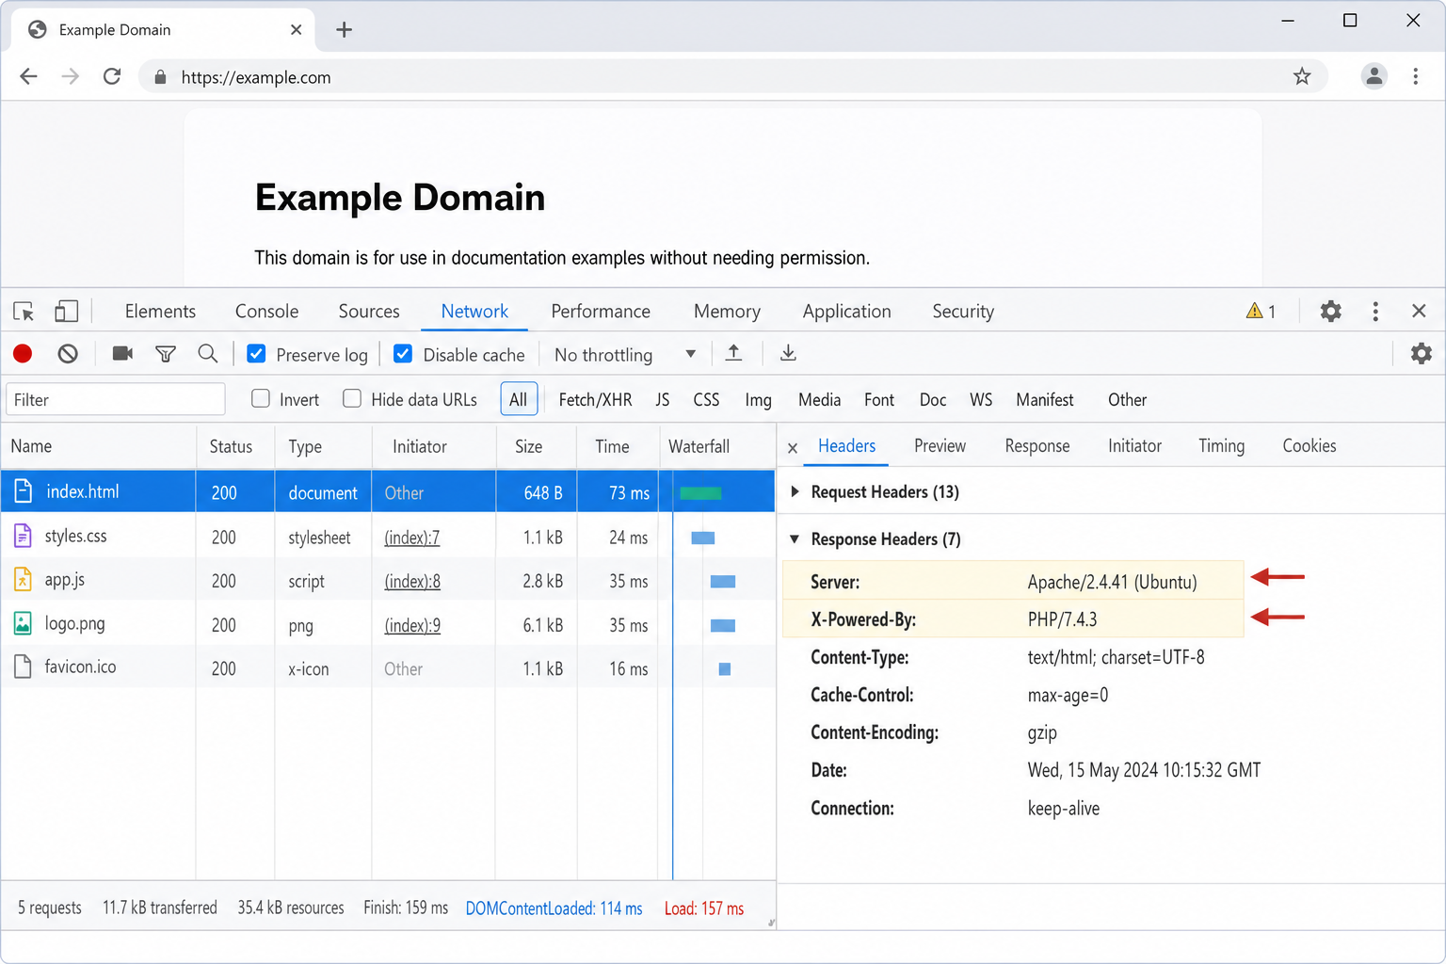Image resolution: width=1446 pixels, height=964 pixels.
Task: Filter requests by Img
Action: click(x=758, y=400)
